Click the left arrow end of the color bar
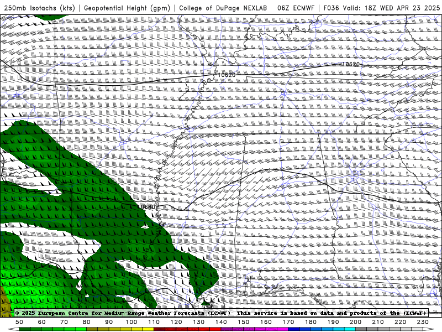Screen dimensions: 442x332 [x=13, y=329]
